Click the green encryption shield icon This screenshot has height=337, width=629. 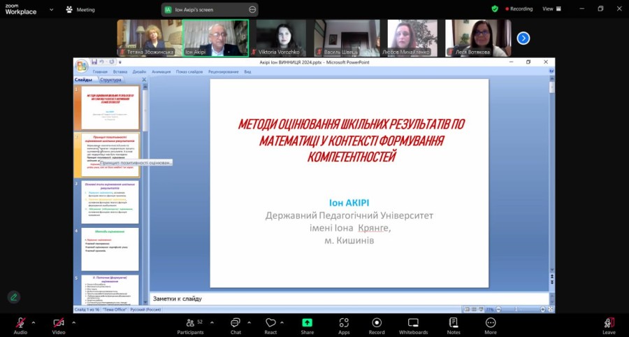tap(495, 9)
